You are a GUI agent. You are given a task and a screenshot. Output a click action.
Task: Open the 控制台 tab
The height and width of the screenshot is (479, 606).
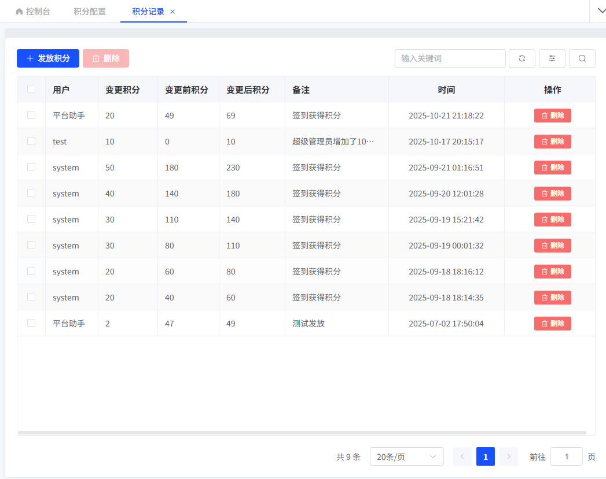(x=33, y=10)
